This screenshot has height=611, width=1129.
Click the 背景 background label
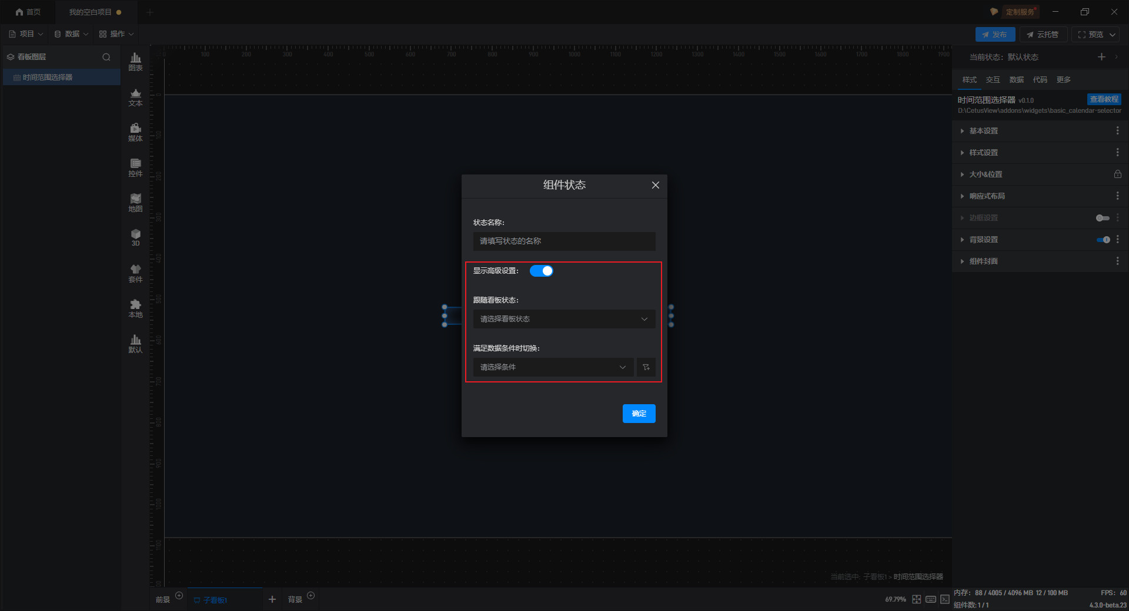[295, 600]
